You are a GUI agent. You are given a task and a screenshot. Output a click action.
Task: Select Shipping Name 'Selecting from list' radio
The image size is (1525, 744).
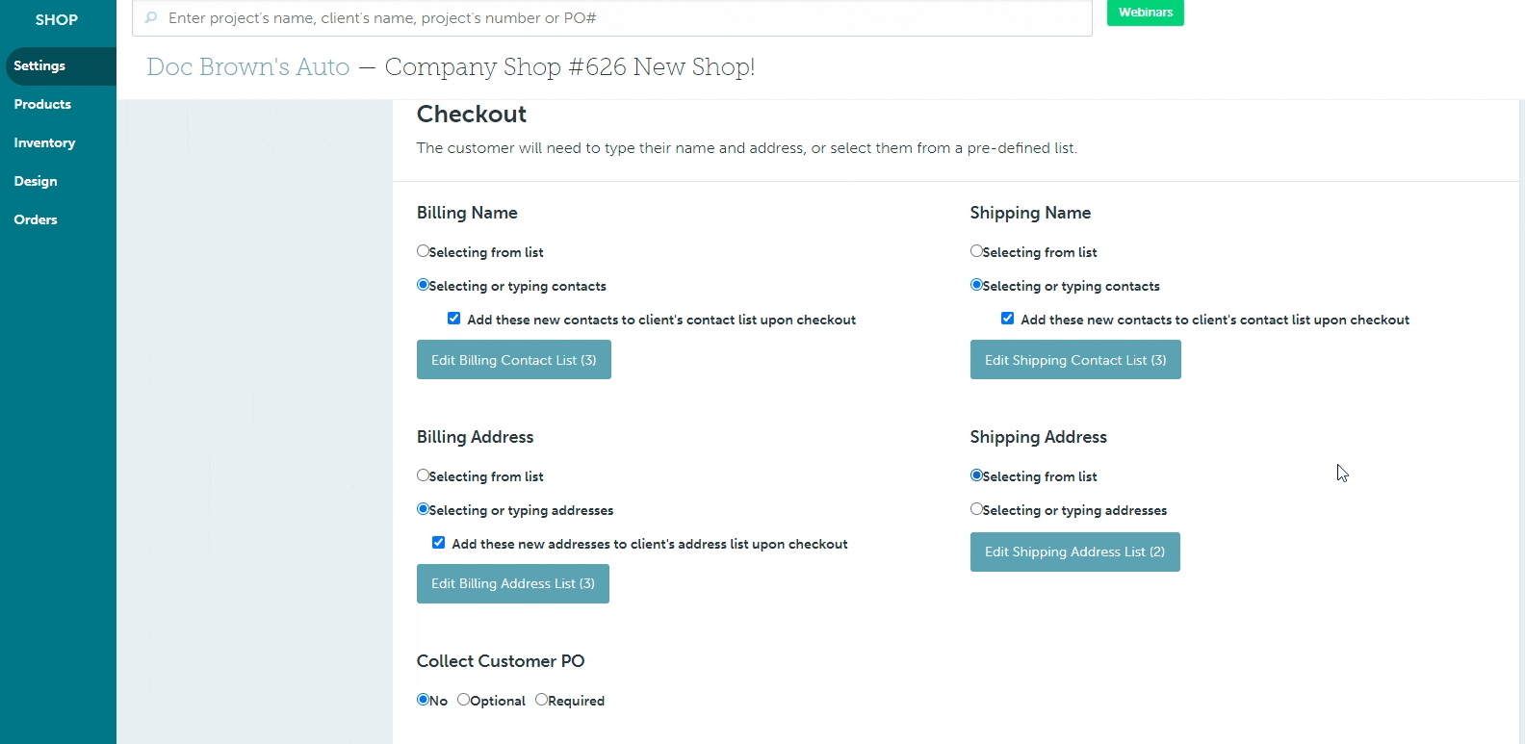976,251
